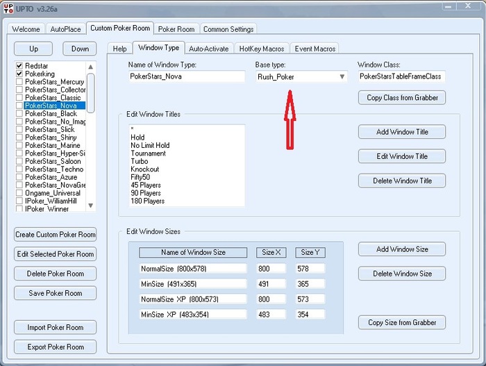Screen dimensions: 486x366
Task: Click the UPTO app icon in title bar
Action: (8, 8)
